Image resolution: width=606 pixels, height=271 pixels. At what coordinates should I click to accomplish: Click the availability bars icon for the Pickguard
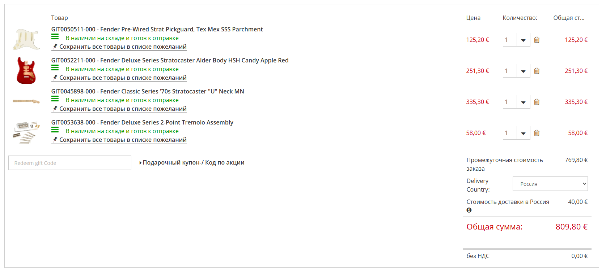coord(55,36)
